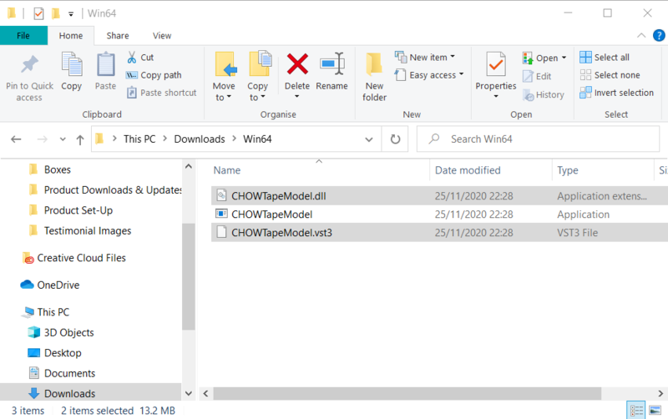Click This PC in the address bar
668x419 pixels.
(139, 139)
